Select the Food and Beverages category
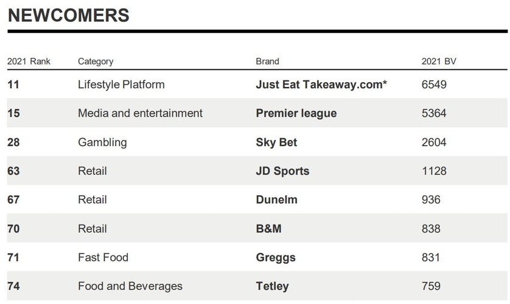510x304 pixels. pyautogui.click(x=130, y=286)
